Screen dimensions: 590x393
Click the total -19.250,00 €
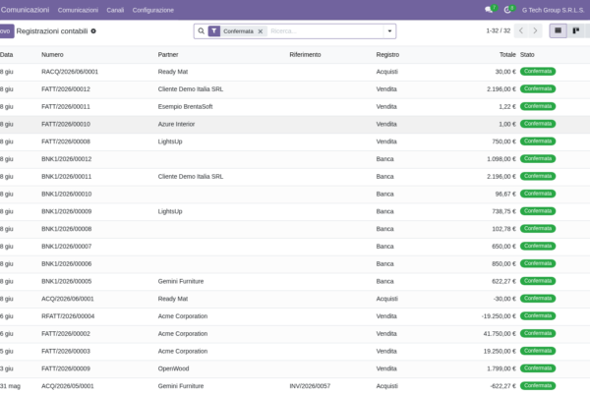[x=499, y=316]
